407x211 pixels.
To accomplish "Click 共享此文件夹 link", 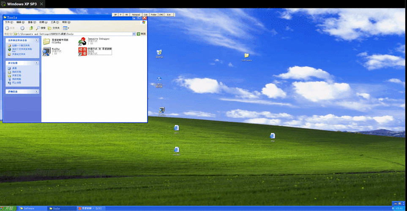I will pyautogui.click(x=19, y=54).
